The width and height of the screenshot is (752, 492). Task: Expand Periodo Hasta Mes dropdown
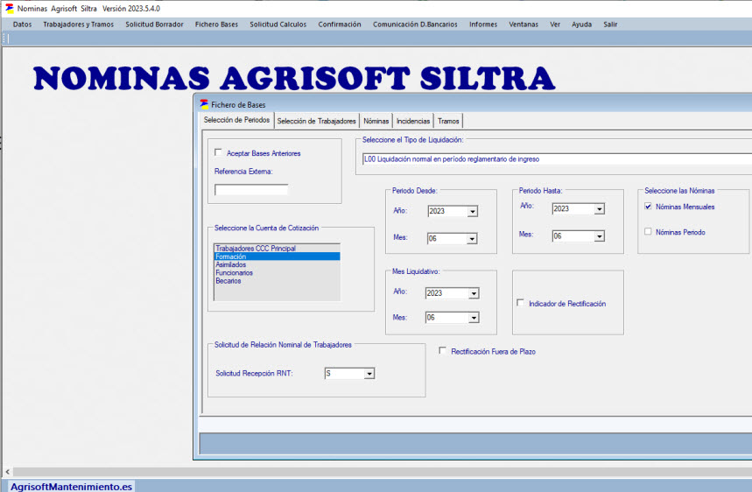click(600, 236)
